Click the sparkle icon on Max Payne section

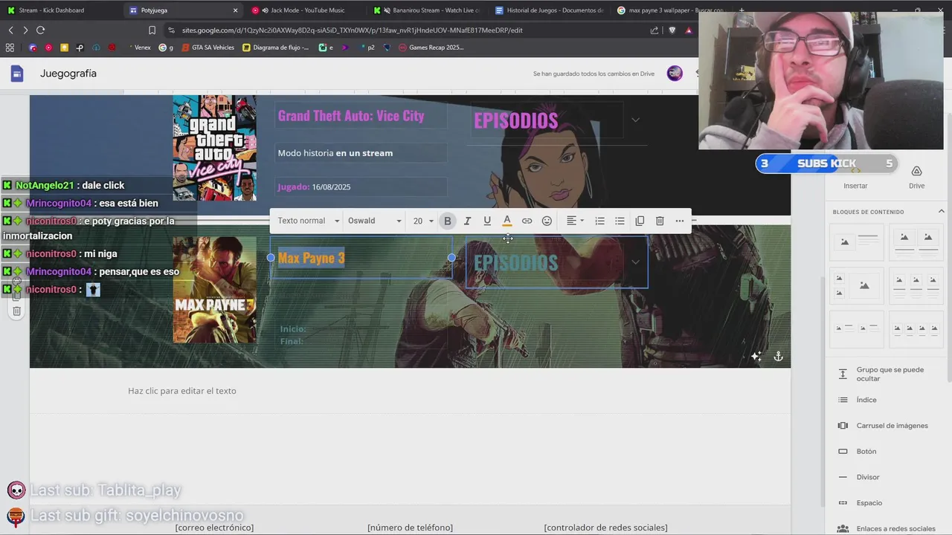[x=756, y=357]
